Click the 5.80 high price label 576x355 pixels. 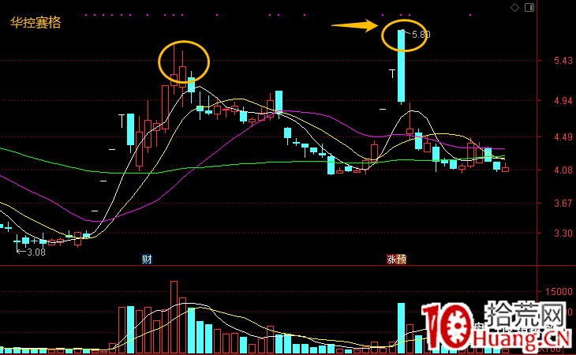421,35
